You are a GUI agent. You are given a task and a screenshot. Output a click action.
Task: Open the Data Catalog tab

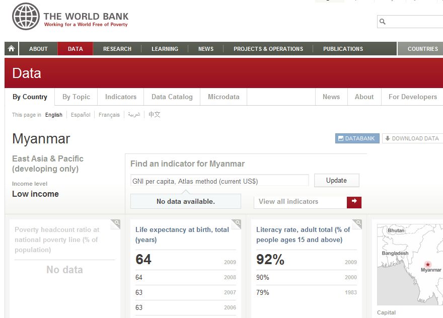[x=172, y=97]
